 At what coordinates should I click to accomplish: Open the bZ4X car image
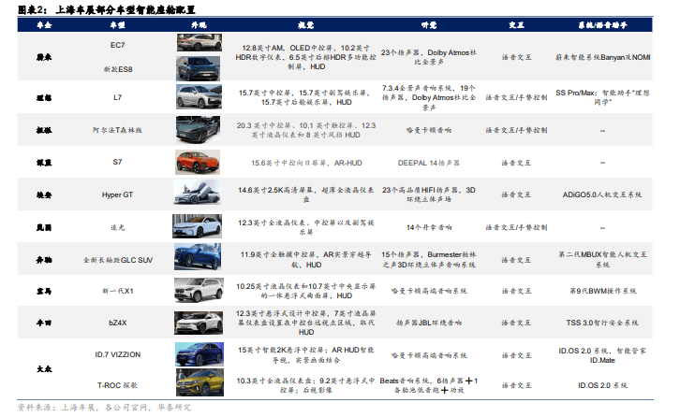199,323
